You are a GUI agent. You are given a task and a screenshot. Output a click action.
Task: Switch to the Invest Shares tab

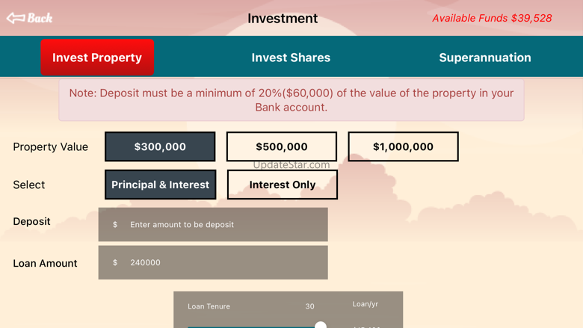pos(291,58)
